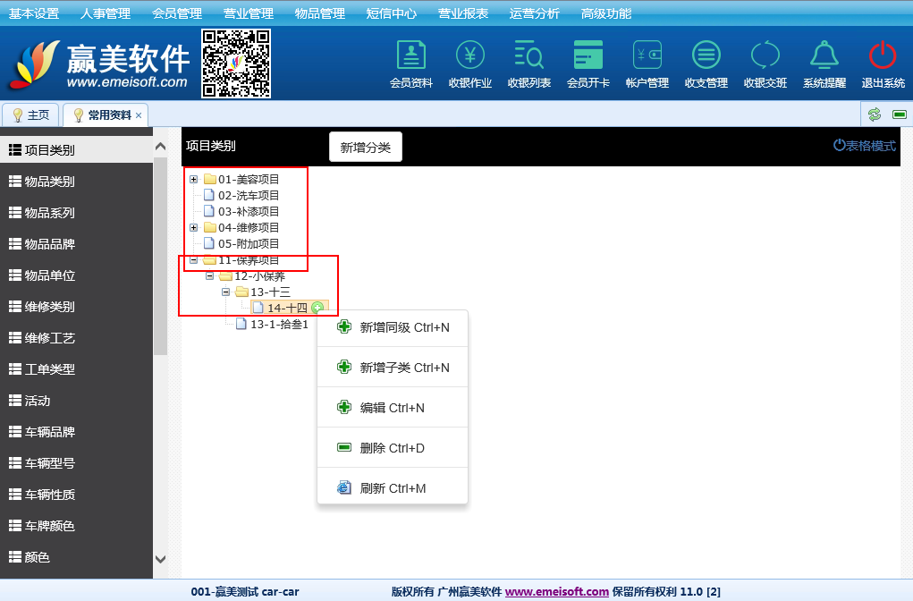
Task: Click the green refresh icon at tab bar right
Action: click(875, 114)
